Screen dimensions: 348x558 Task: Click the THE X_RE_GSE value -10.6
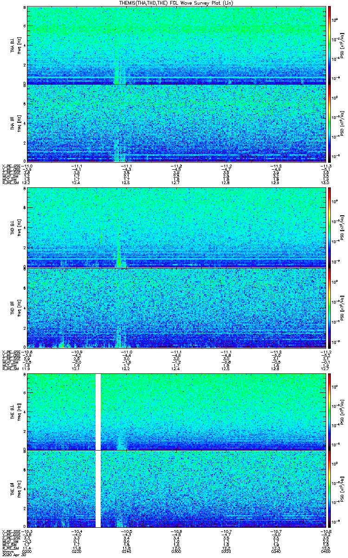(x=176, y=531)
